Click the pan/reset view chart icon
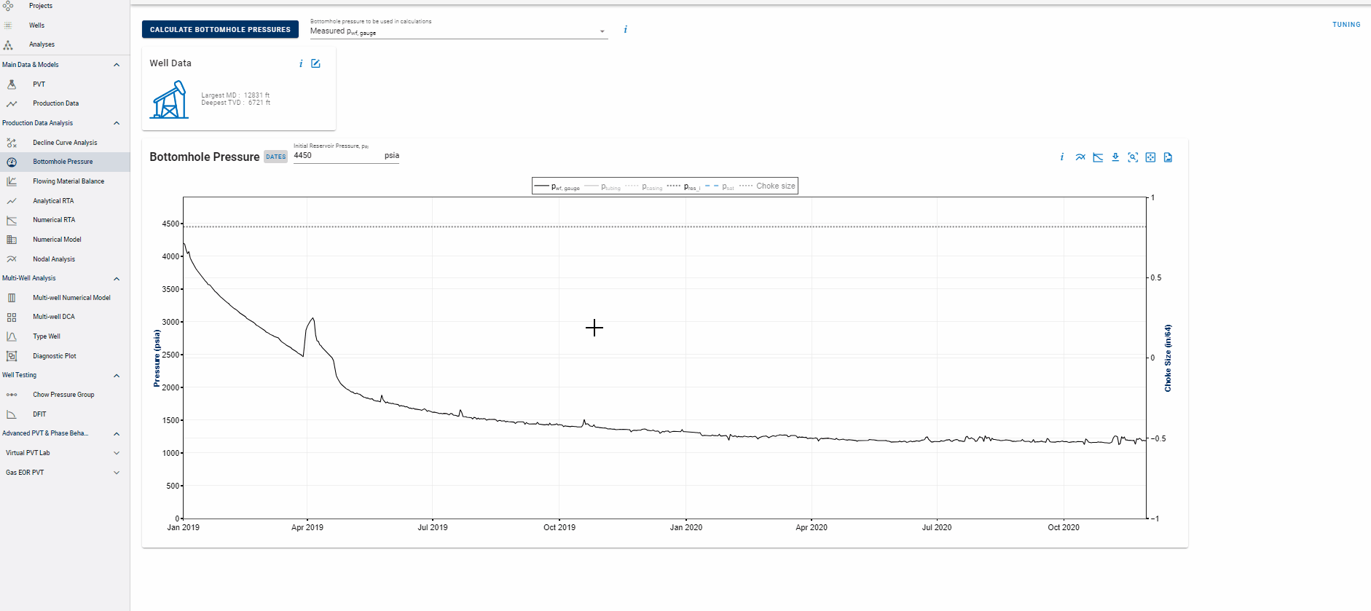This screenshot has height=611, width=1371. 1150,157
